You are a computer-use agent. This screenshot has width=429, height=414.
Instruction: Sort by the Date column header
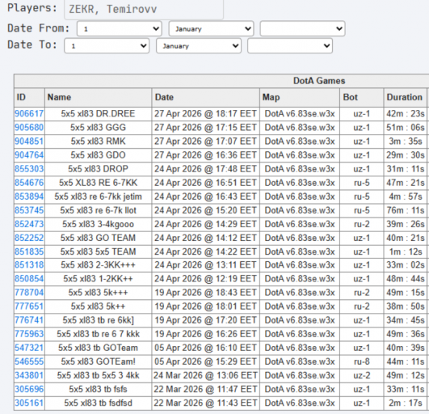pos(164,97)
